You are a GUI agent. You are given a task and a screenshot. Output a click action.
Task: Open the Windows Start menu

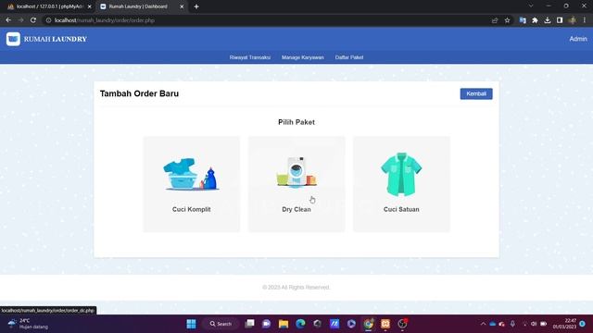click(192, 324)
